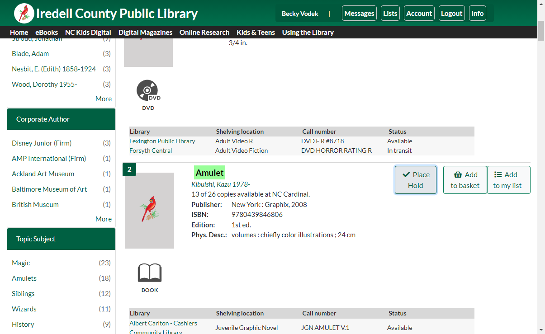Filter by Baltimore Museum of Art
545x334 pixels.
(49, 189)
